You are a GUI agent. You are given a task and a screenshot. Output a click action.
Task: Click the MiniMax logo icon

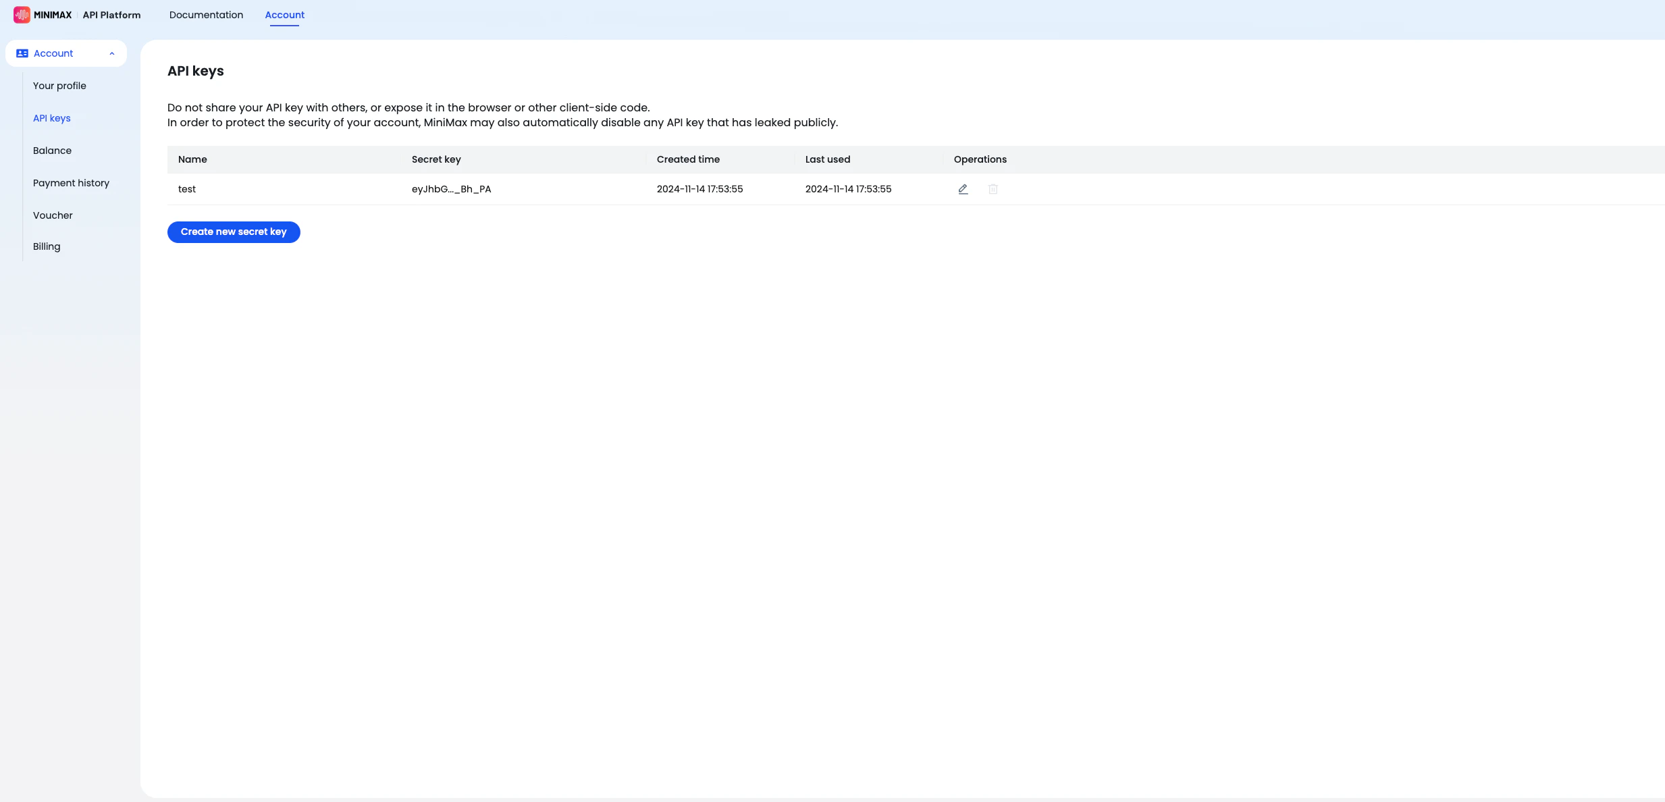pos(22,15)
